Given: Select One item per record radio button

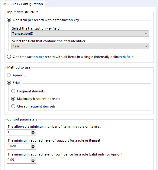Looking at the screenshot, I should coord(9,20).
